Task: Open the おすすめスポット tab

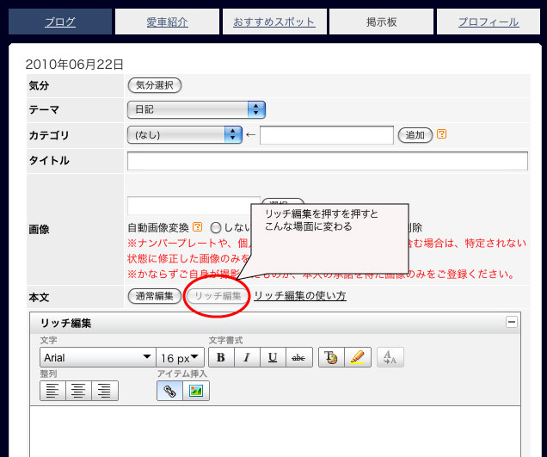Action: coord(274,22)
